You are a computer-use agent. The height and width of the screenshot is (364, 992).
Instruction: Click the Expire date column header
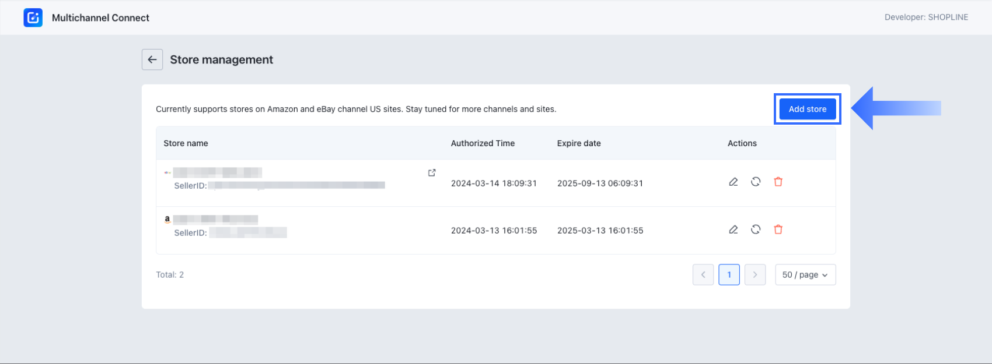point(579,143)
